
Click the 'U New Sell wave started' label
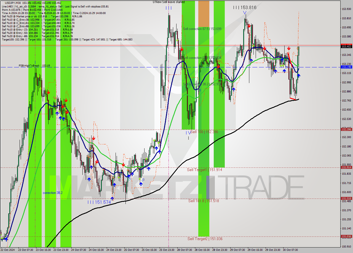[x=169, y=2]
